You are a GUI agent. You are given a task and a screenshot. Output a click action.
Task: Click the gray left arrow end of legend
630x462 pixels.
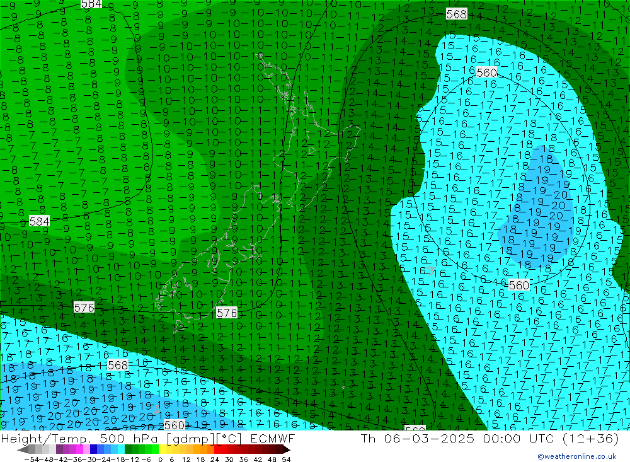click(x=23, y=449)
